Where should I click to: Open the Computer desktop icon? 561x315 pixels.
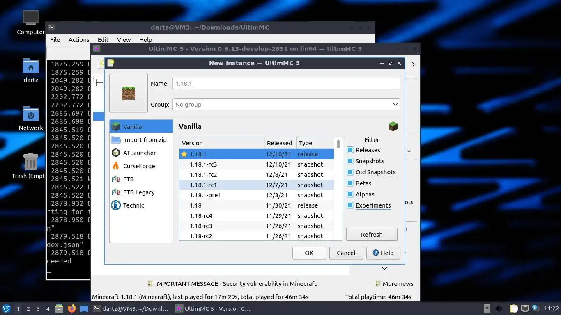click(x=31, y=22)
